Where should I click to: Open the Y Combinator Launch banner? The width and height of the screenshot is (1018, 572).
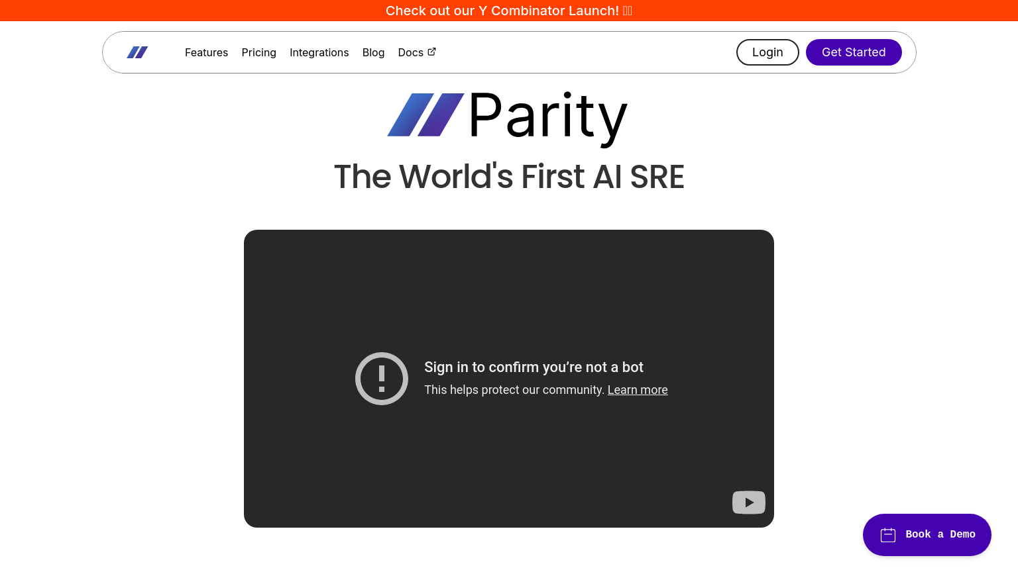coord(509,11)
